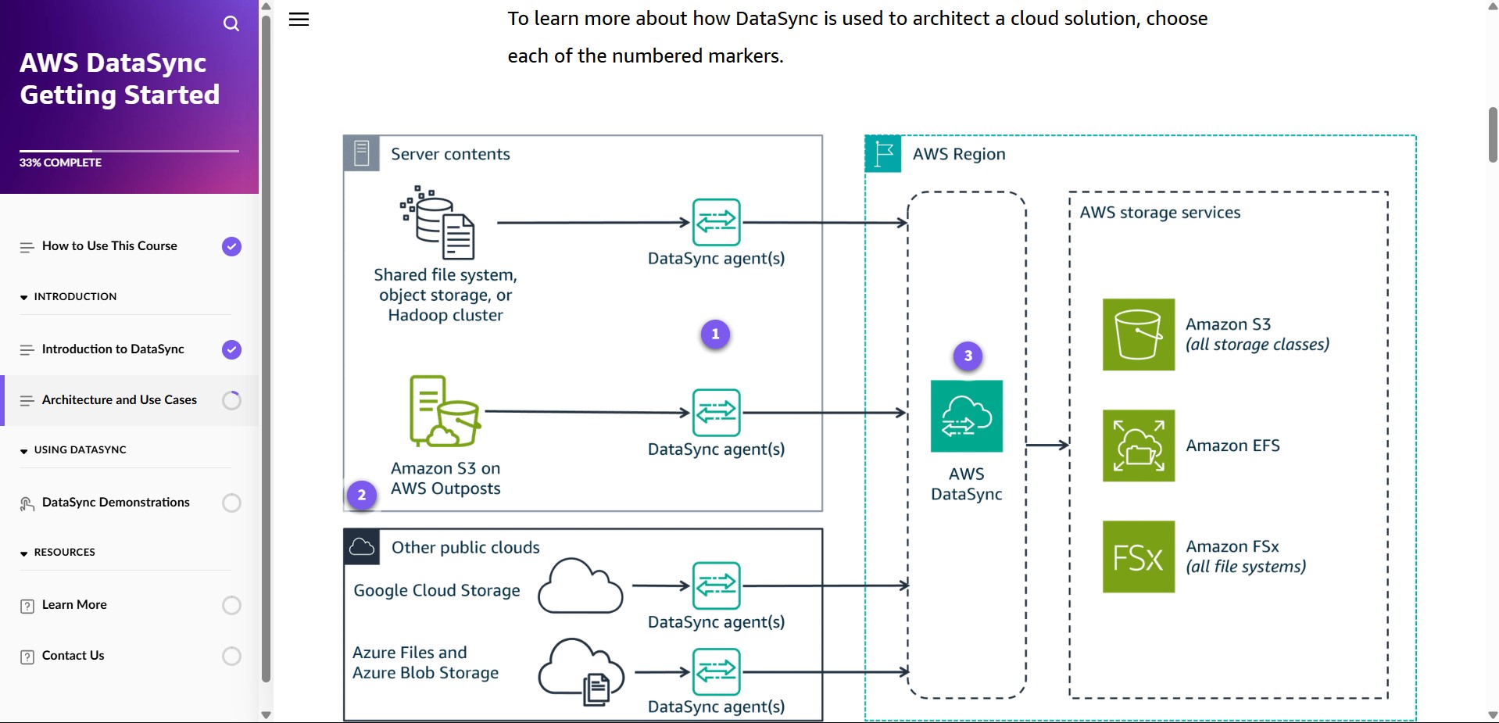
Task: Click lesson icon beside Architecture and Use Cases
Action: [x=27, y=401]
